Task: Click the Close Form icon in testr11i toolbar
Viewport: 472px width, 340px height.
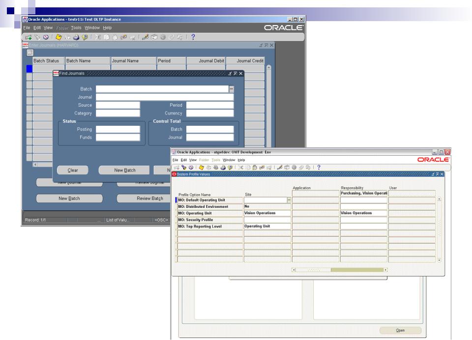Action: click(x=85, y=37)
